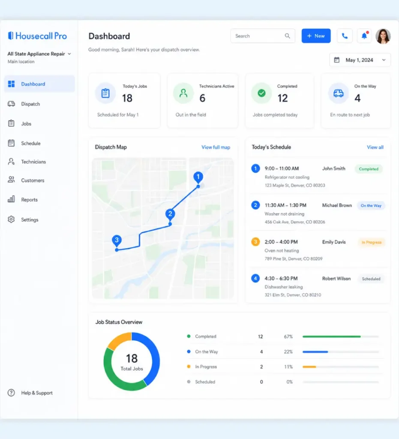The image size is (399, 439).
Task: Open Schedule page from sidebar
Action: click(x=31, y=143)
